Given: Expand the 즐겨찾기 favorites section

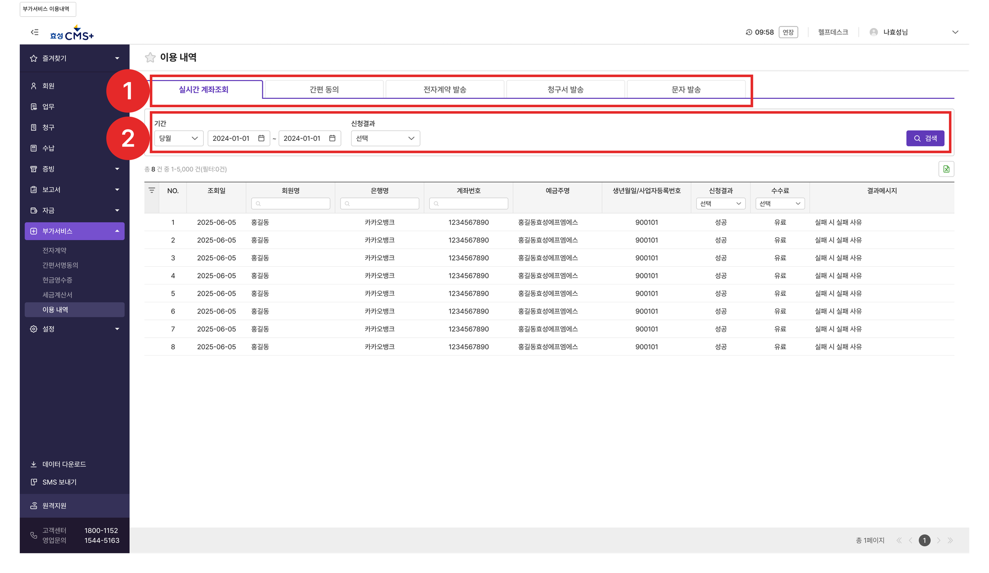Looking at the screenshot, I should 117,58.
